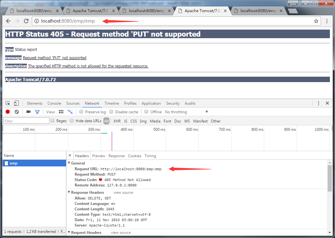Toggle the blue filter funnel icon

(37, 112)
